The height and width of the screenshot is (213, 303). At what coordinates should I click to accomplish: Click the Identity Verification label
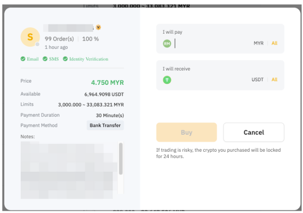tap(89, 59)
